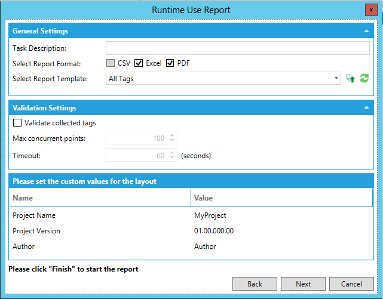Decrease the Timeout seconds value
The width and height of the screenshot is (383, 299).
[172, 159]
